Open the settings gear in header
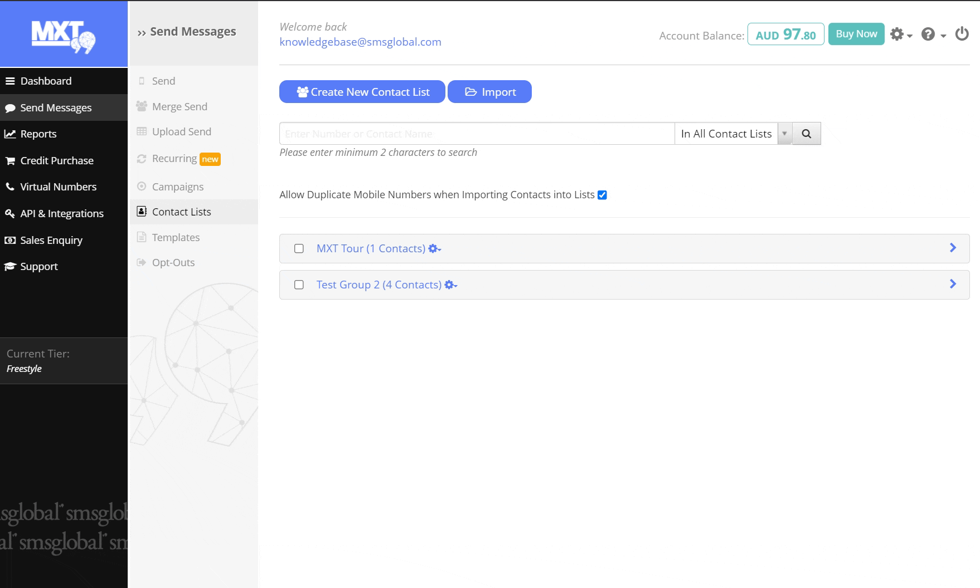This screenshot has width=980, height=588. (x=900, y=35)
